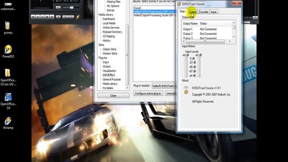Select Output 1 row in status list
This screenshot has height=162, width=288.
point(207,29)
